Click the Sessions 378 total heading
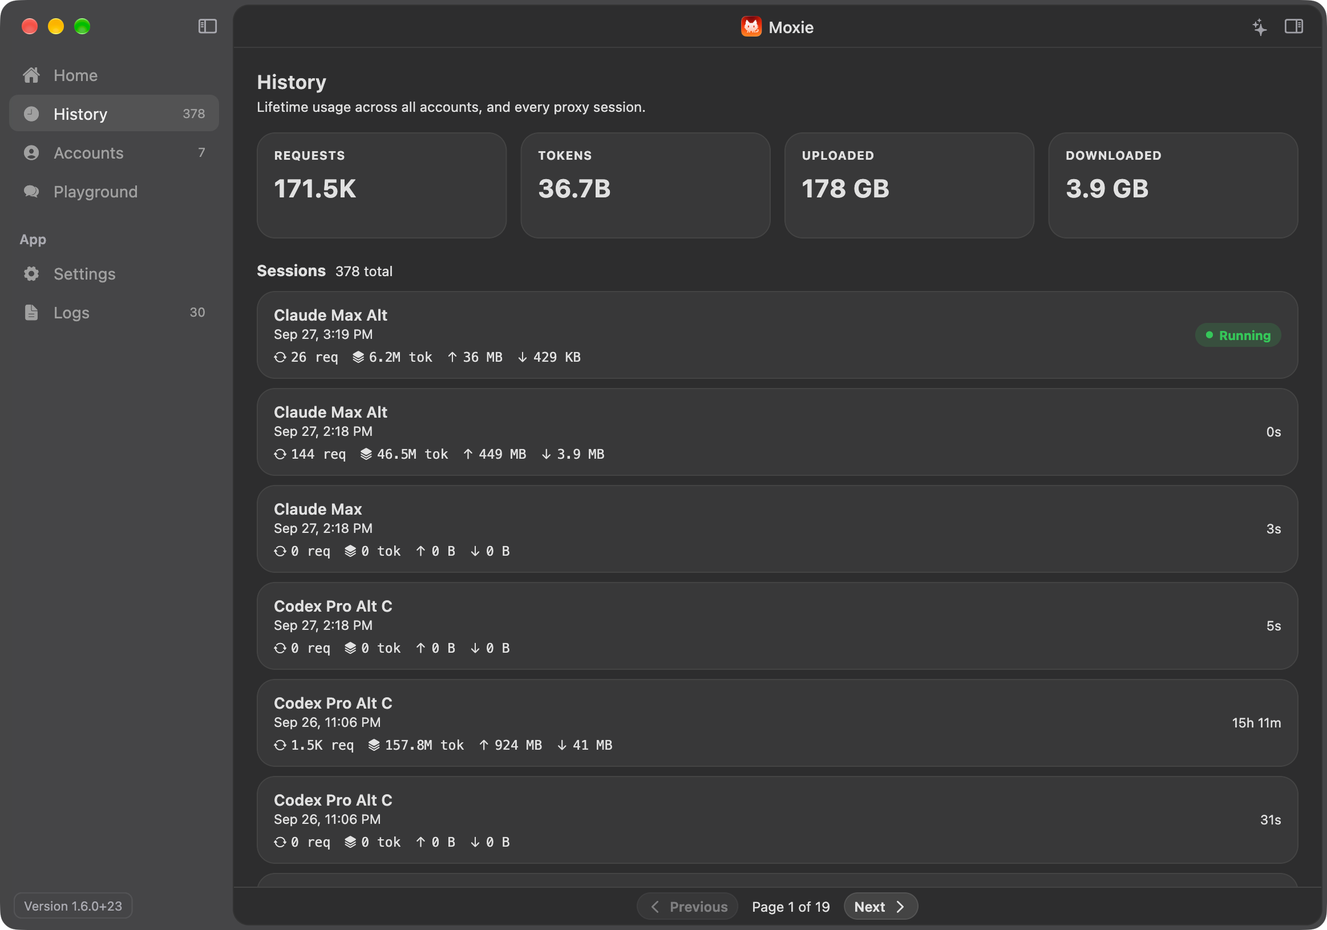 click(324, 271)
